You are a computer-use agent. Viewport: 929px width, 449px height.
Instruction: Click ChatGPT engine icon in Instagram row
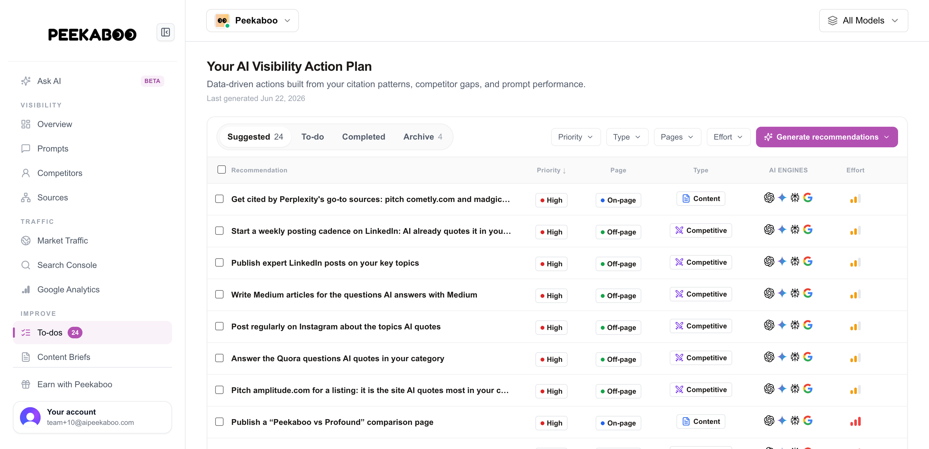coord(769,325)
